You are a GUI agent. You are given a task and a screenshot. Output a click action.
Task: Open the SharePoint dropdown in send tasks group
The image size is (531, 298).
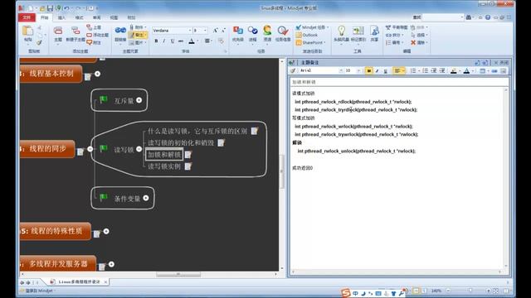pyautogui.click(x=324, y=43)
